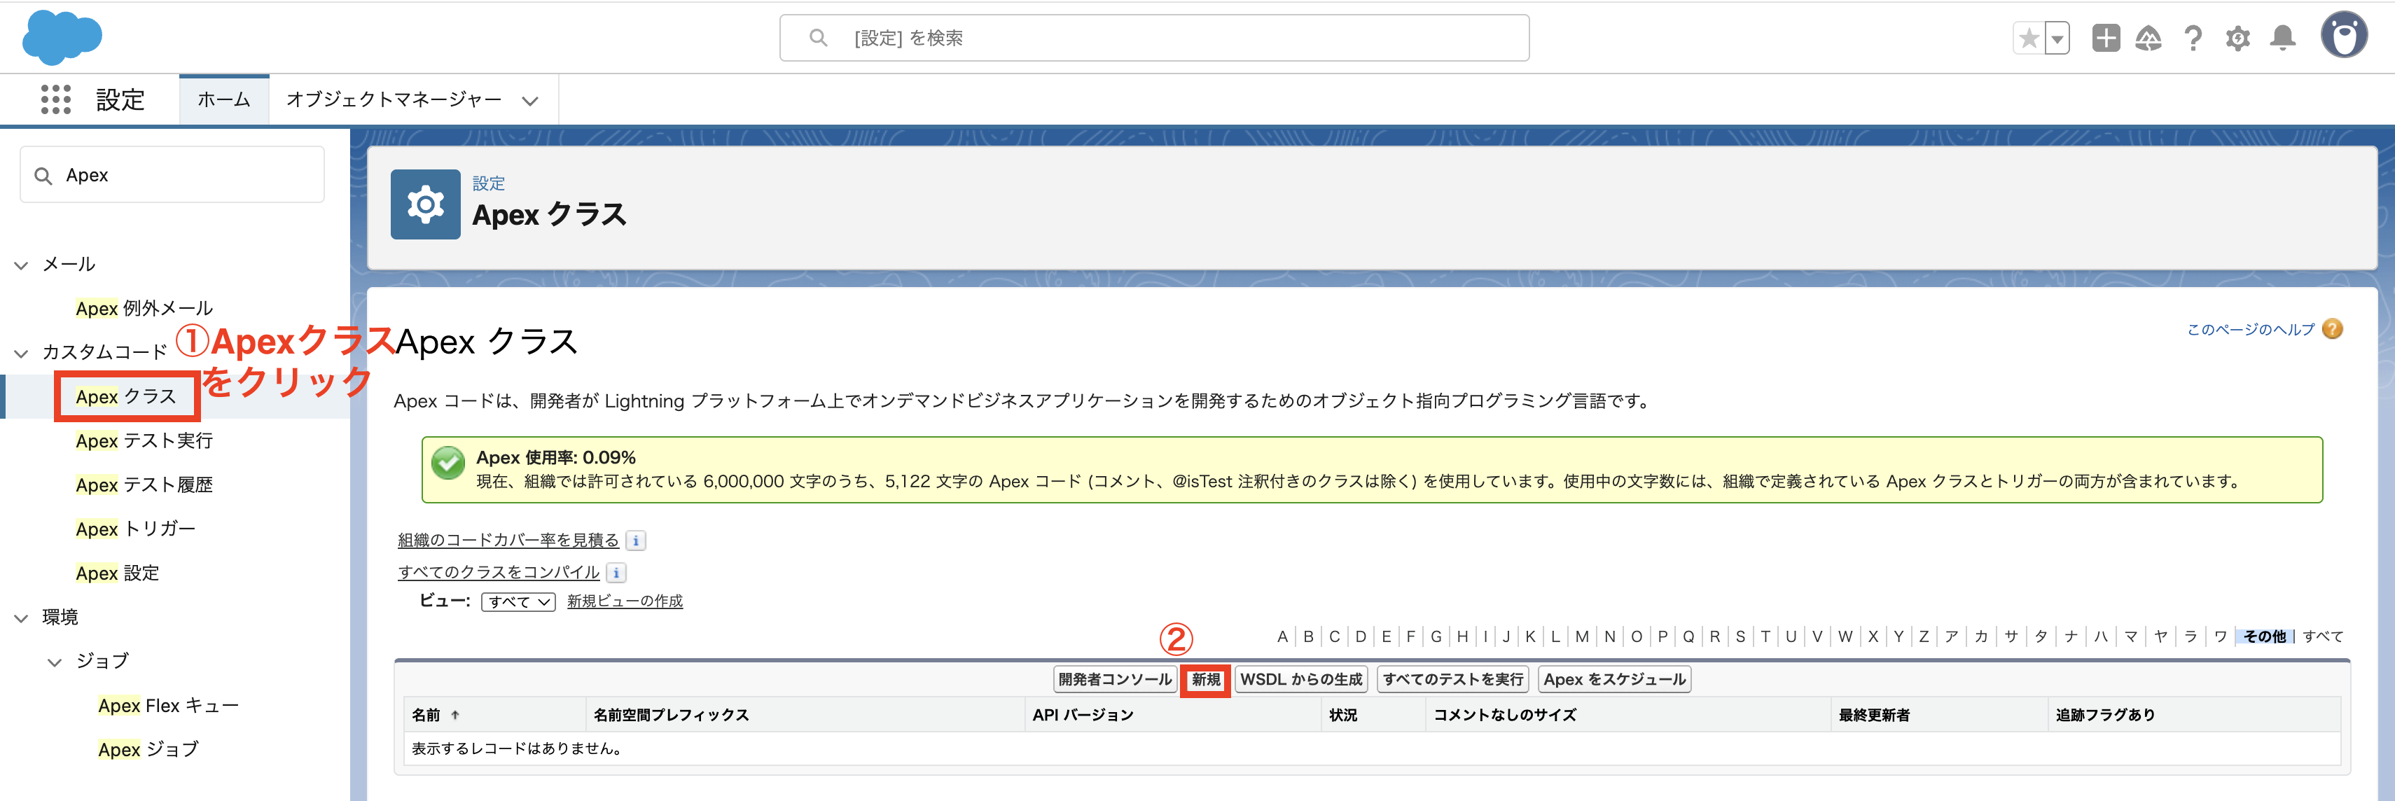2395x801 pixels.
Task: Open the ビュー すべて dropdown
Action: pyautogui.click(x=518, y=602)
